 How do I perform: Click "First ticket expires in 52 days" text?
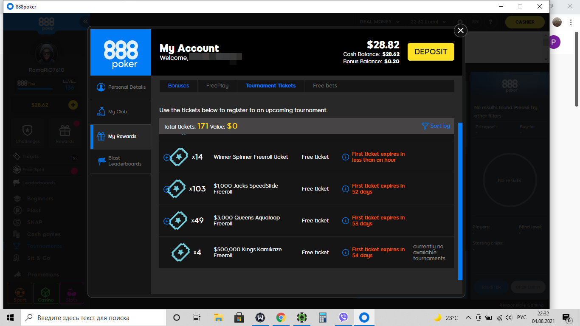click(378, 189)
